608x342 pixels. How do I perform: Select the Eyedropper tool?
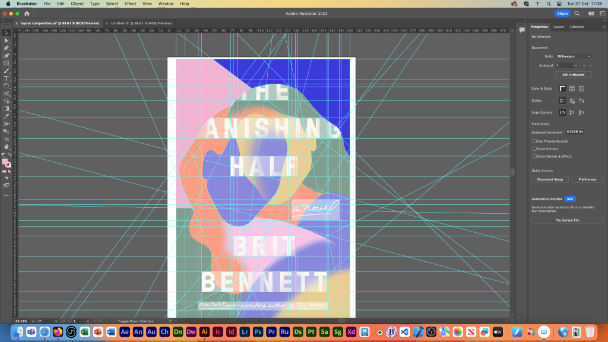coord(7,116)
